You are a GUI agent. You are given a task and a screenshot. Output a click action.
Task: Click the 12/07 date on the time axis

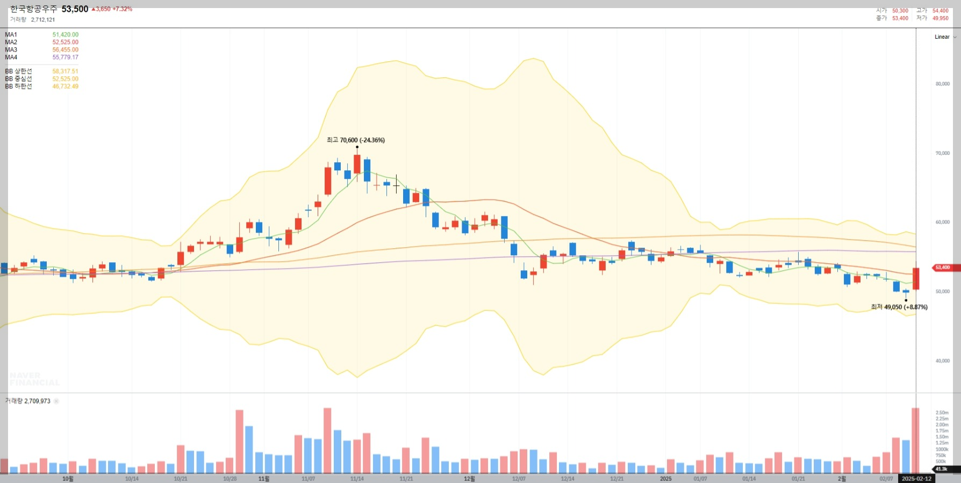[x=519, y=479]
